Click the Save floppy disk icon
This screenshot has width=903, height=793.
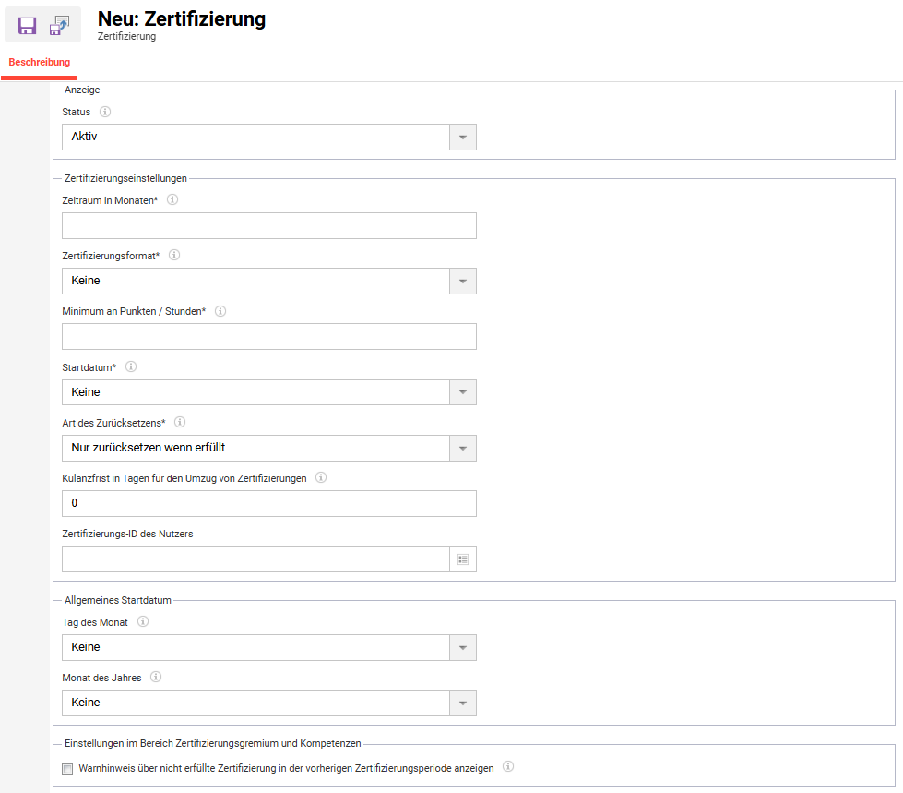click(x=27, y=25)
